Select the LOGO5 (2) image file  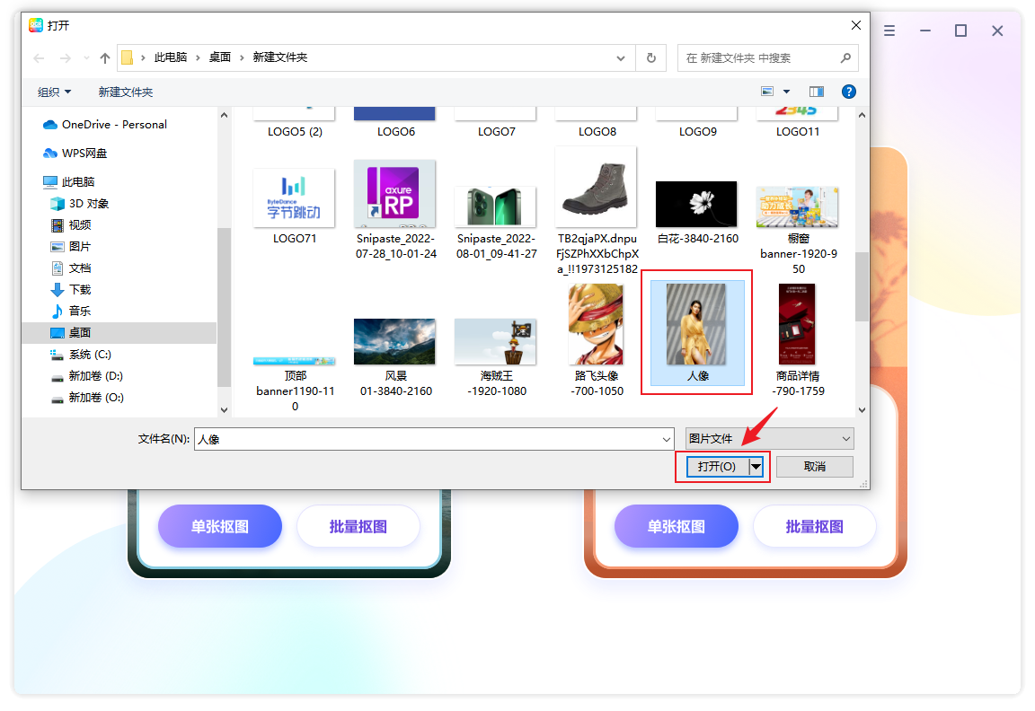[x=295, y=123]
